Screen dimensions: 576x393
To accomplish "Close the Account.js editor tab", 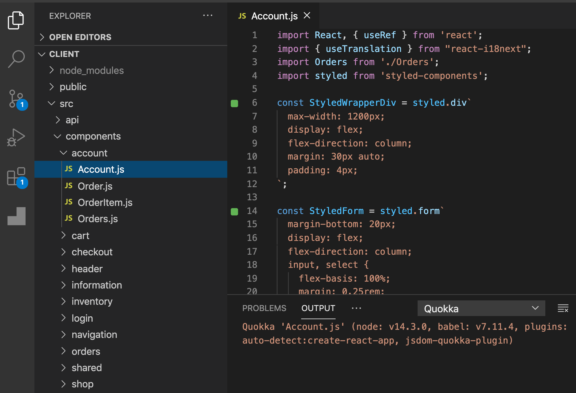I will coord(306,15).
